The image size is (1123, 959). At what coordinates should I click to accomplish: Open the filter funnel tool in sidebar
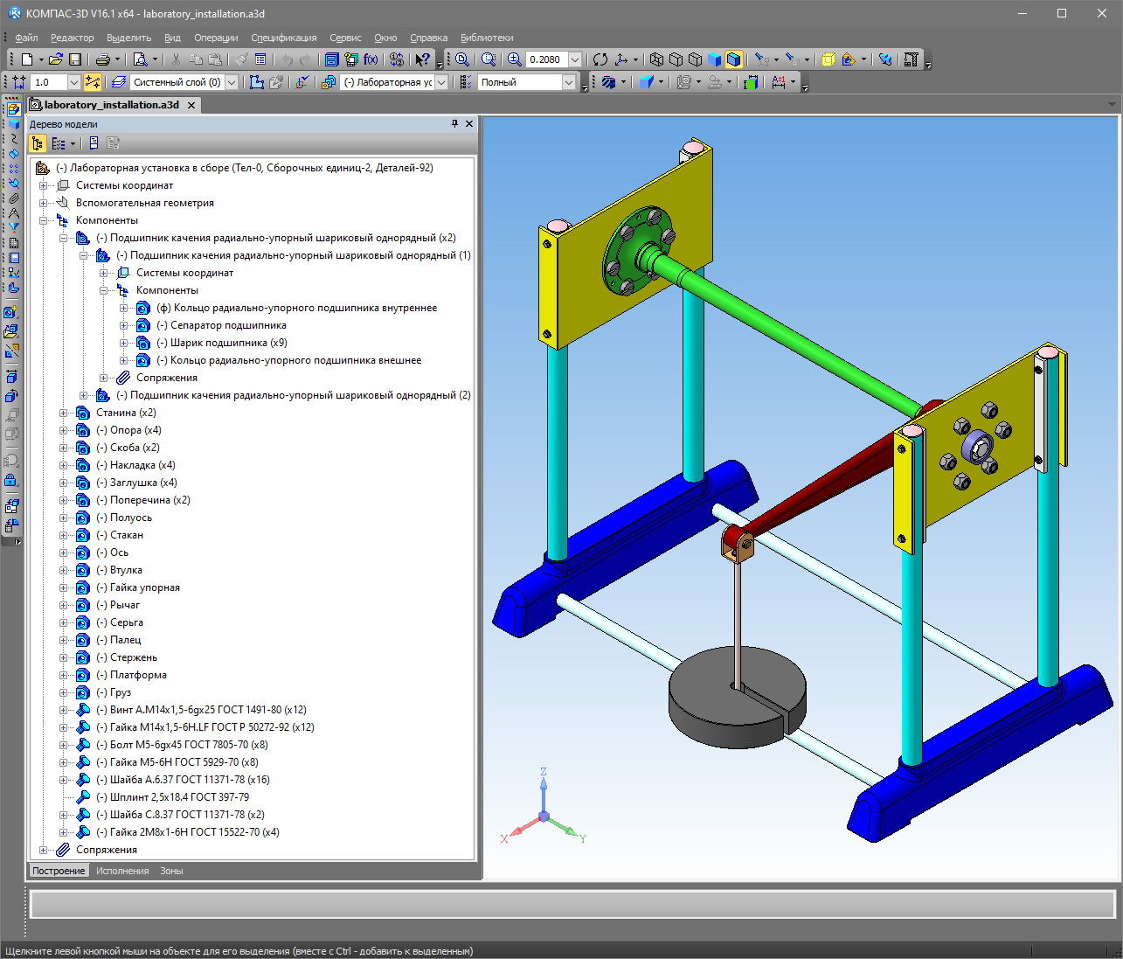point(13,227)
